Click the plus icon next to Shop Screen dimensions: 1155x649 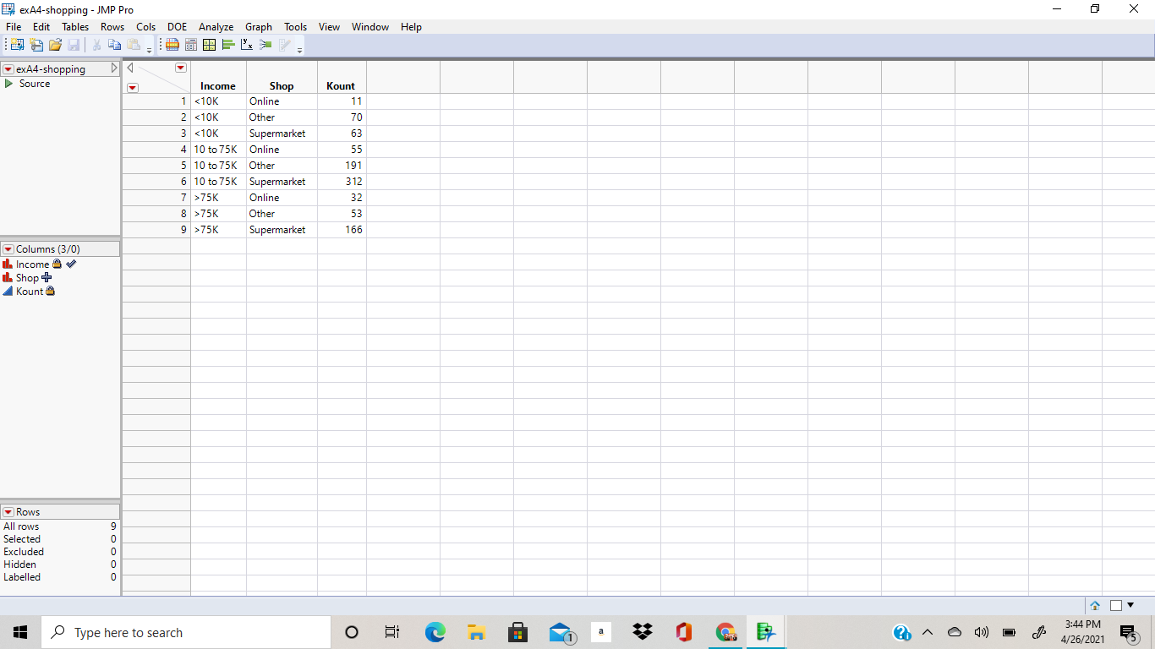(x=47, y=277)
